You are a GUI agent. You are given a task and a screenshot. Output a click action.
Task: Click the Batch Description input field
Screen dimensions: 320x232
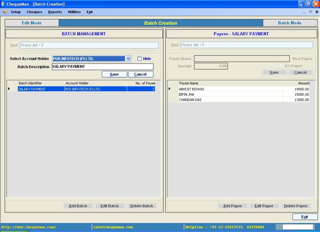pyautogui.click(x=103, y=67)
